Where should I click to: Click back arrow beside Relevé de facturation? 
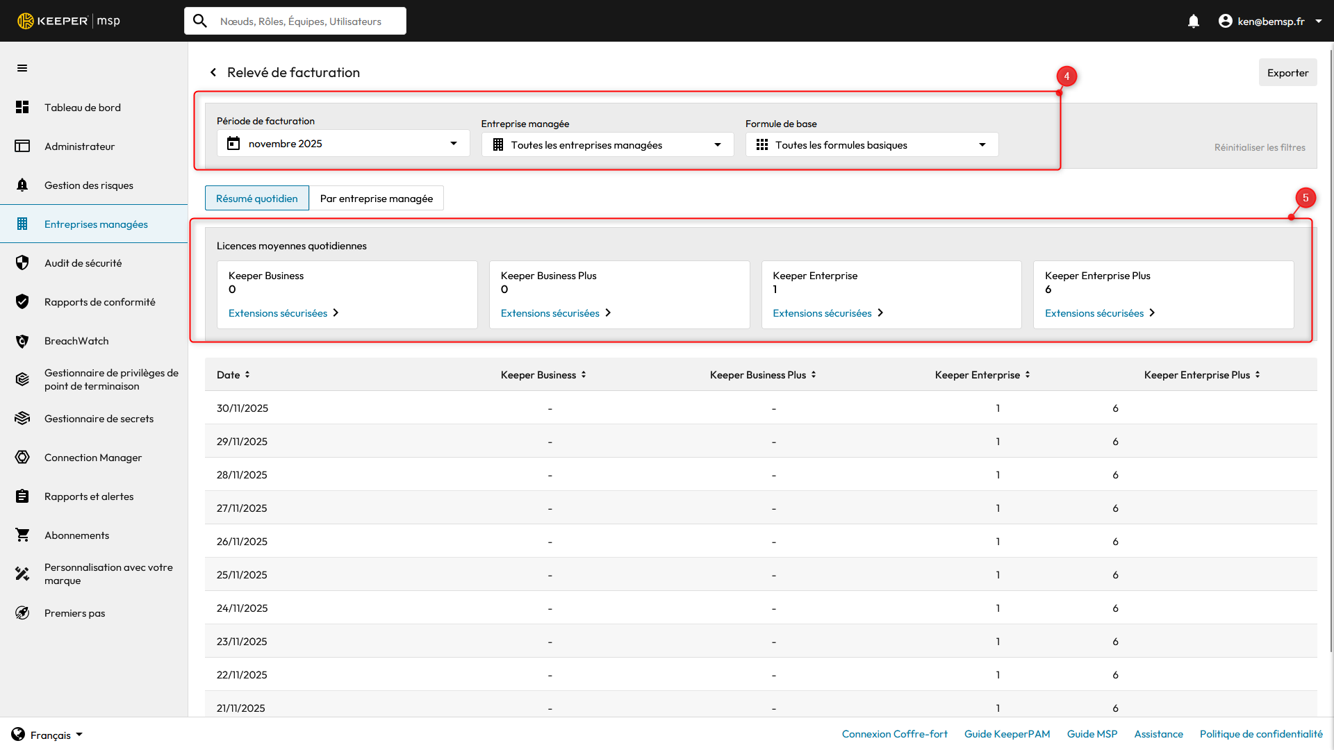(x=213, y=72)
